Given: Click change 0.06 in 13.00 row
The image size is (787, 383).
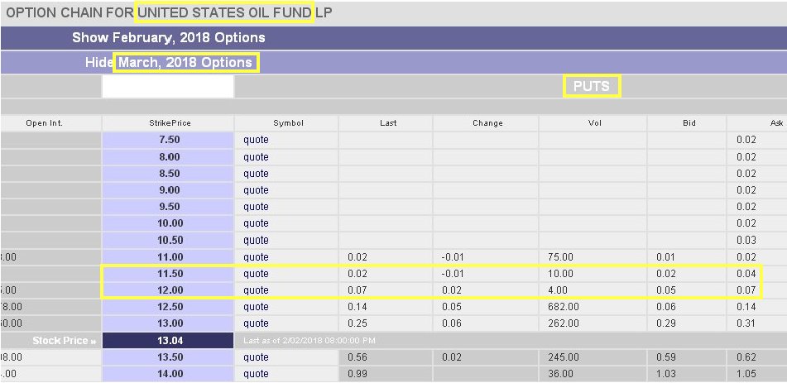Looking at the screenshot, I should click(x=451, y=323).
